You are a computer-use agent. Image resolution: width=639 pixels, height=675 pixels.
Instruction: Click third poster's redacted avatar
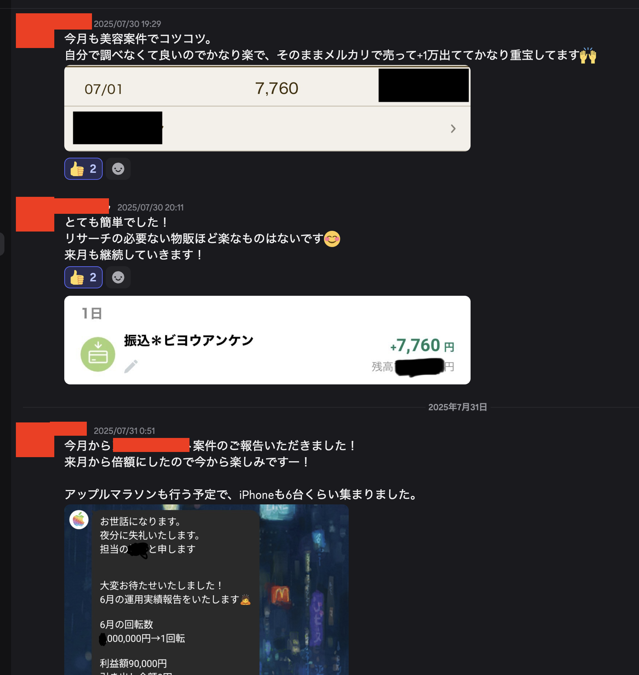[x=35, y=439]
